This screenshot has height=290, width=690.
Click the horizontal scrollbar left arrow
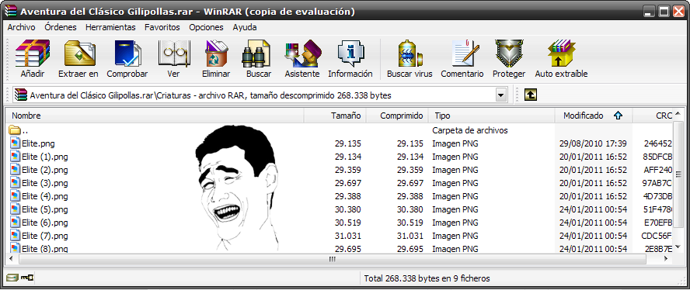tap(11, 260)
